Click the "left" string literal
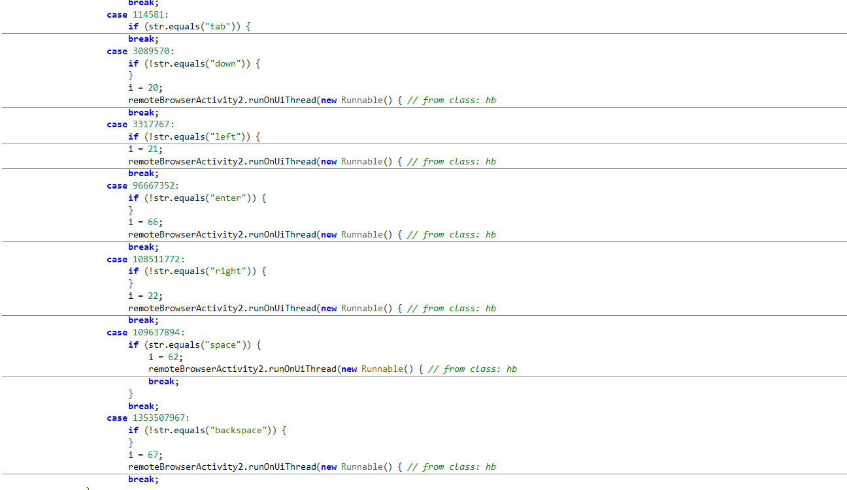The image size is (847, 490). coord(225,136)
